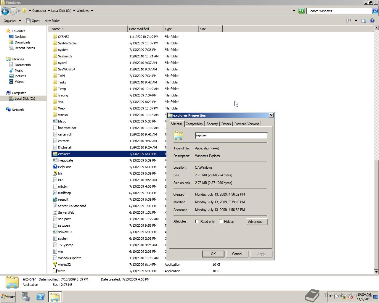Click the Network icon in sidebar
The height and width of the screenshot is (303, 379).
(8, 109)
